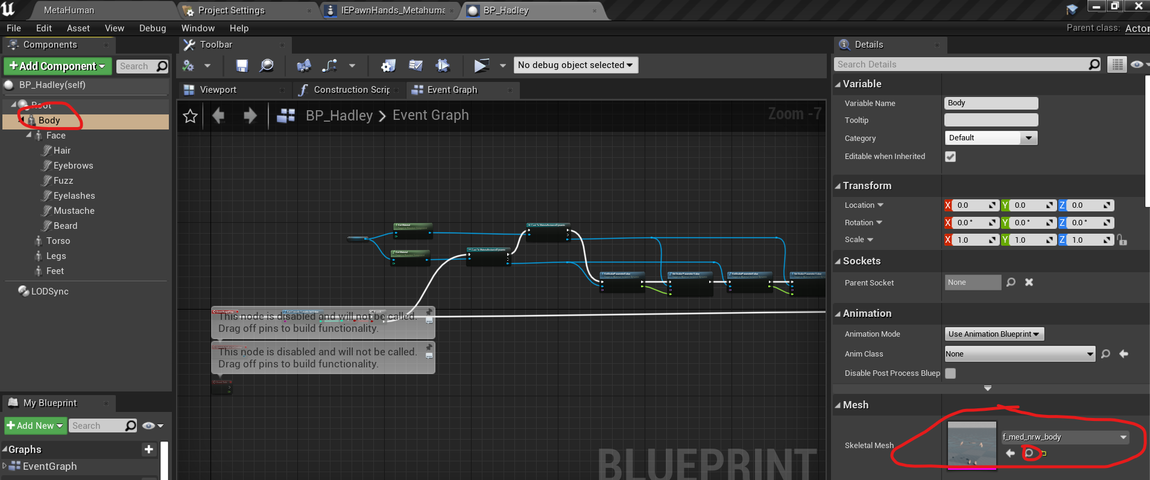
Task: Collapse the Transform section
Action: (838, 186)
